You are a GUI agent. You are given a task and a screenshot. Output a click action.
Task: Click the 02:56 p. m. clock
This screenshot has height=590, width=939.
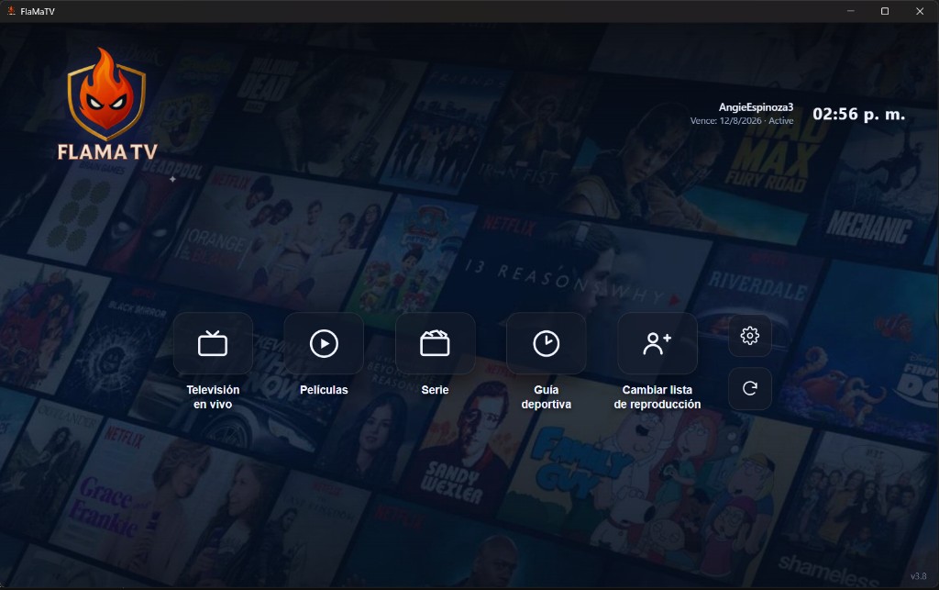pyautogui.click(x=858, y=114)
